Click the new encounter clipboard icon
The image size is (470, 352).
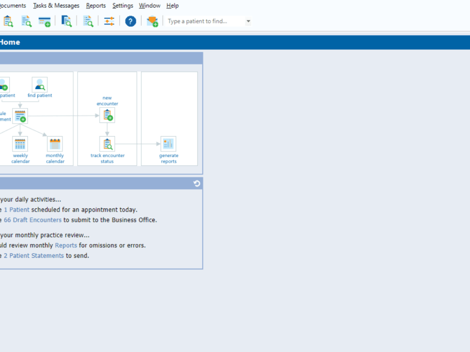[107, 115]
